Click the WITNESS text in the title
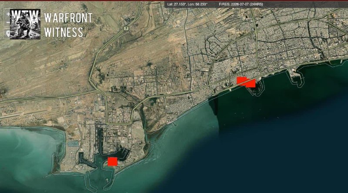 tap(64, 32)
